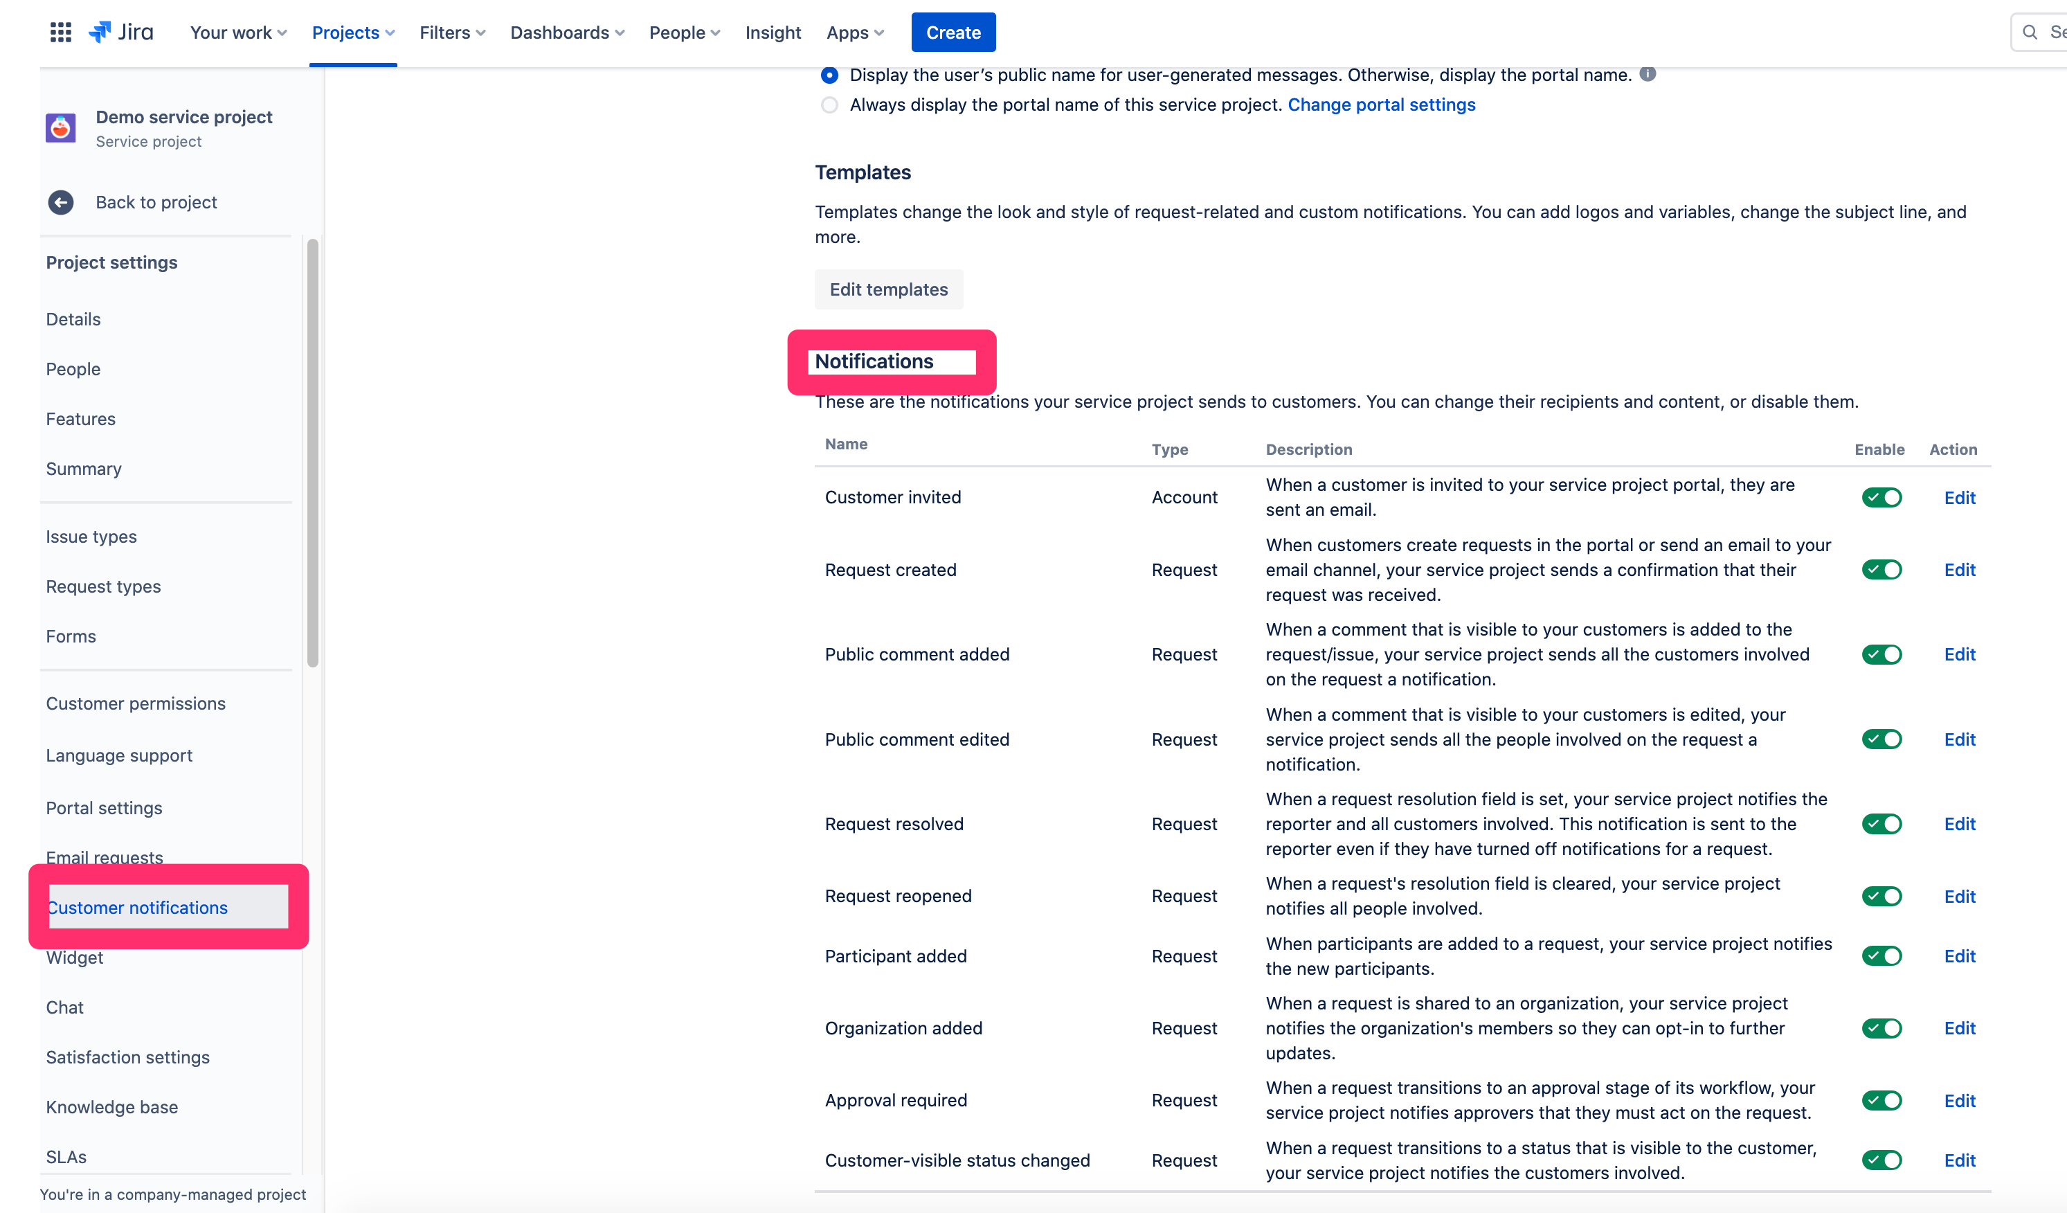Open the Change portal settings link
Screen dimensions: 2067x1213
click(x=1381, y=105)
